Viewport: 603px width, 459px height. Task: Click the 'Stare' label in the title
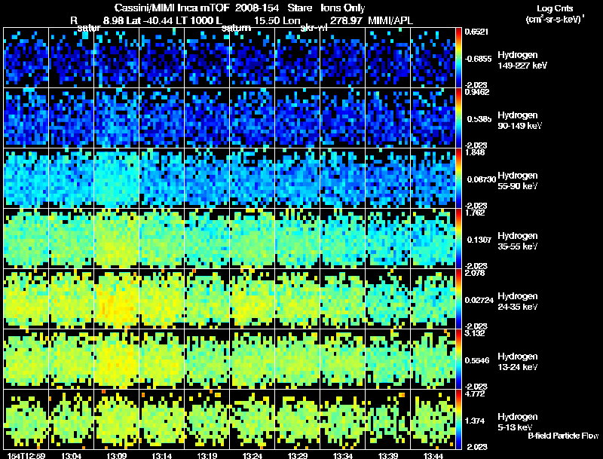coord(299,8)
